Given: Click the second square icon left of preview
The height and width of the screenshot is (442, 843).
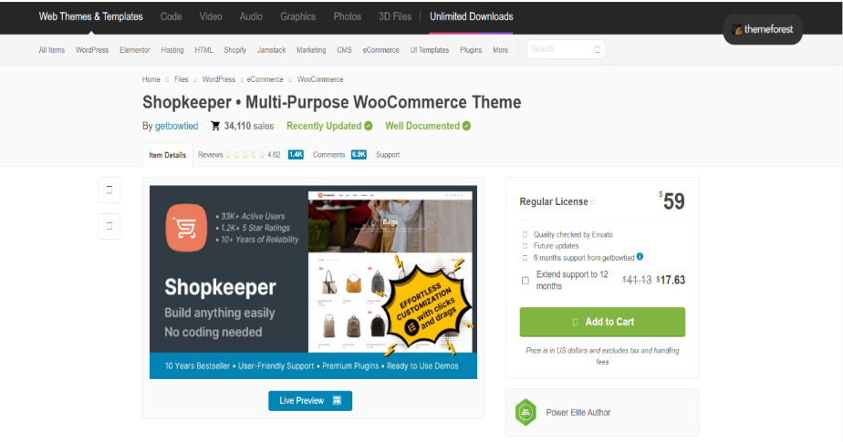Looking at the screenshot, I should [109, 226].
